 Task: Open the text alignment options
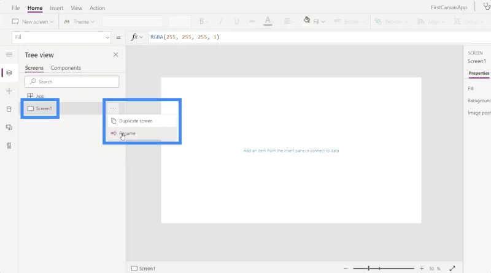[x=288, y=21]
